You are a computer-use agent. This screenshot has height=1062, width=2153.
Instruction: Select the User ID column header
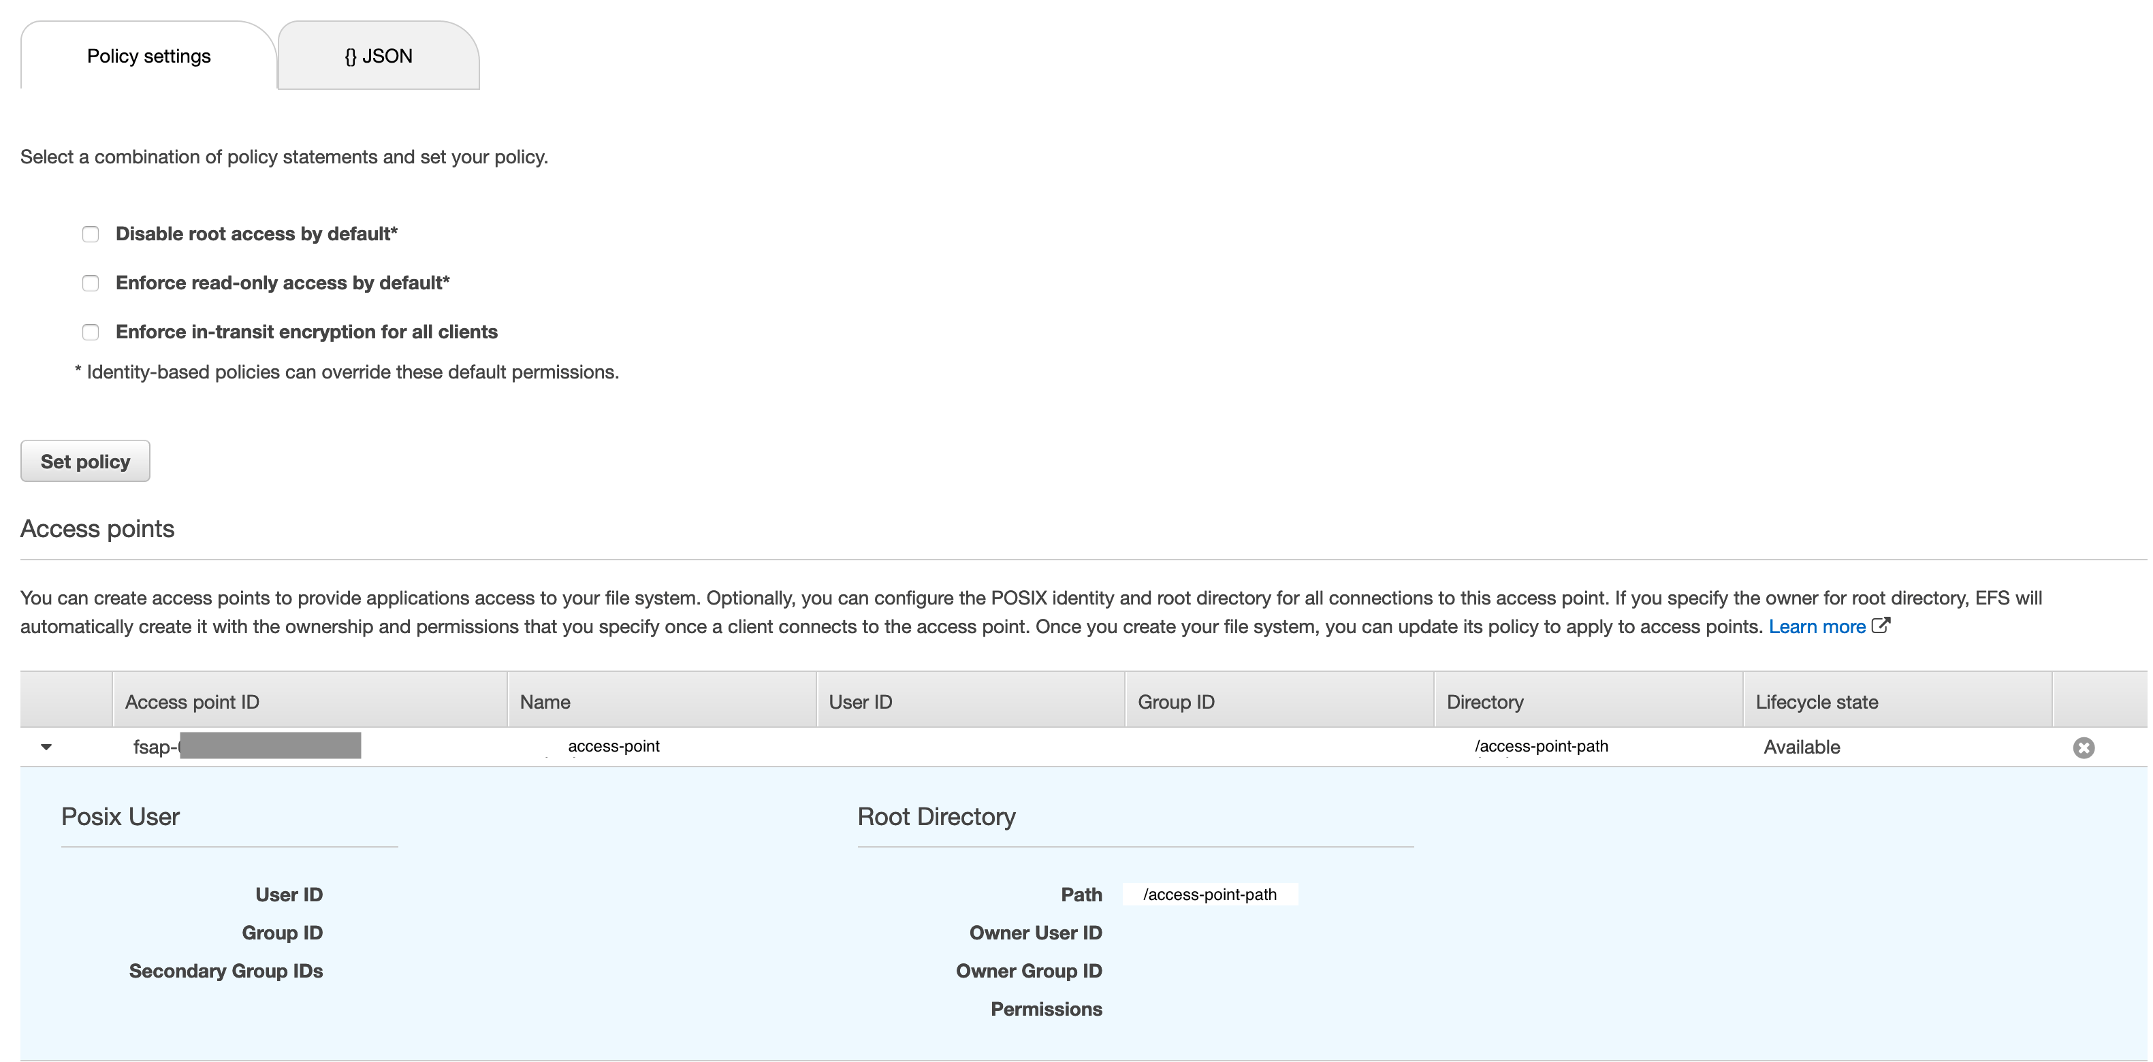click(859, 701)
